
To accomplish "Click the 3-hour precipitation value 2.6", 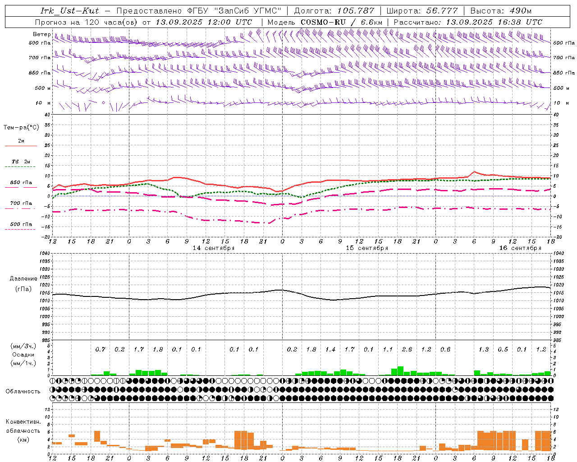I will click(407, 349).
